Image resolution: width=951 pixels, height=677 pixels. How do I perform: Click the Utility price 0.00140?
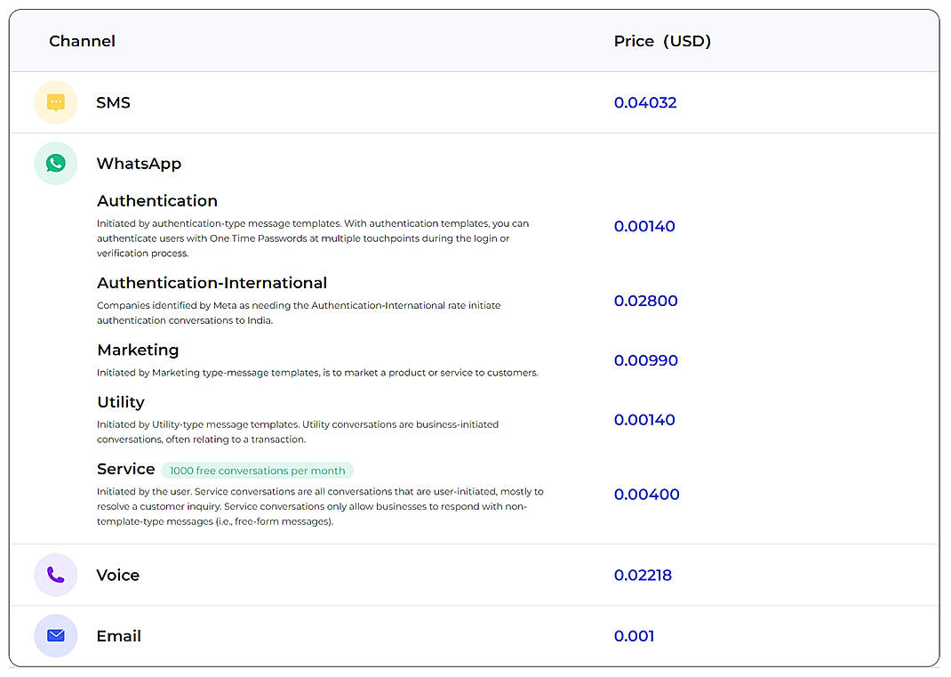pos(644,419)
